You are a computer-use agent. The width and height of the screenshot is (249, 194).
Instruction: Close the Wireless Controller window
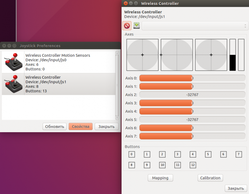tap(125, 3)
